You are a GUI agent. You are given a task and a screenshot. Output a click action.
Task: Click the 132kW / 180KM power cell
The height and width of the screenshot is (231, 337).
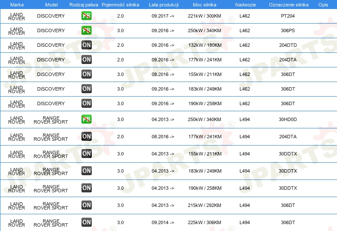pyautogui.click(x=205, y=45)
